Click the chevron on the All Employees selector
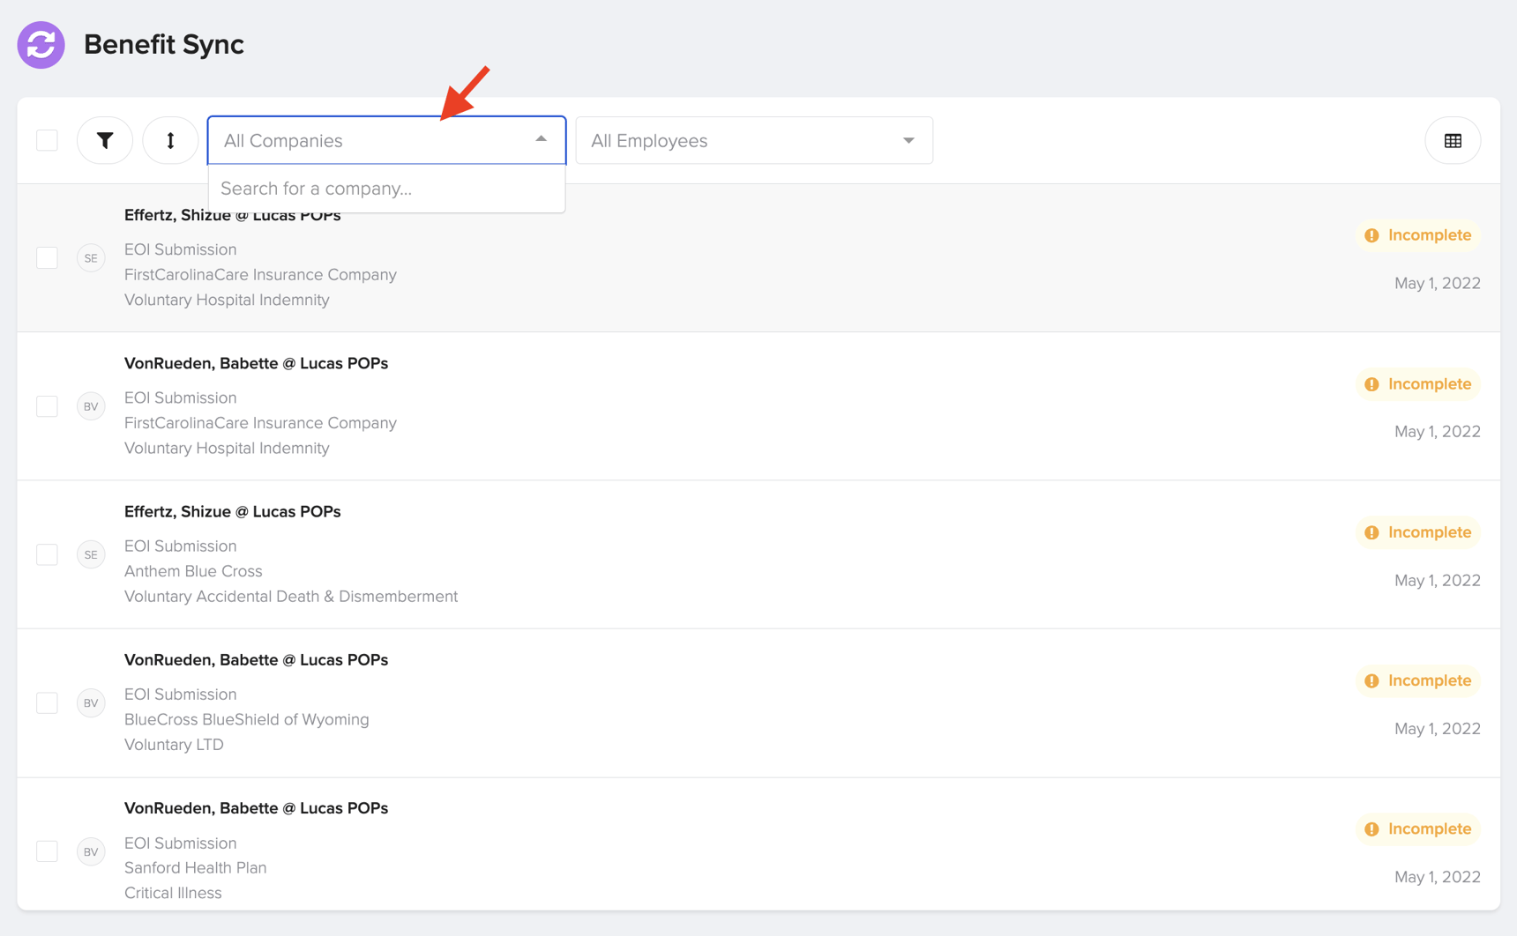 908,140
